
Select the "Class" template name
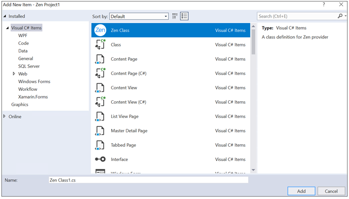(x=116, y=45)
